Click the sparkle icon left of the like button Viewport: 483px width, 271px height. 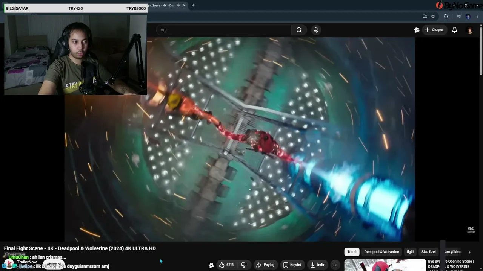[211, 265]
